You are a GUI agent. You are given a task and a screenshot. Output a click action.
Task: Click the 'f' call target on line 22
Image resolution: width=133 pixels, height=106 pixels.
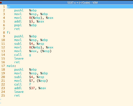click(30, 84)
